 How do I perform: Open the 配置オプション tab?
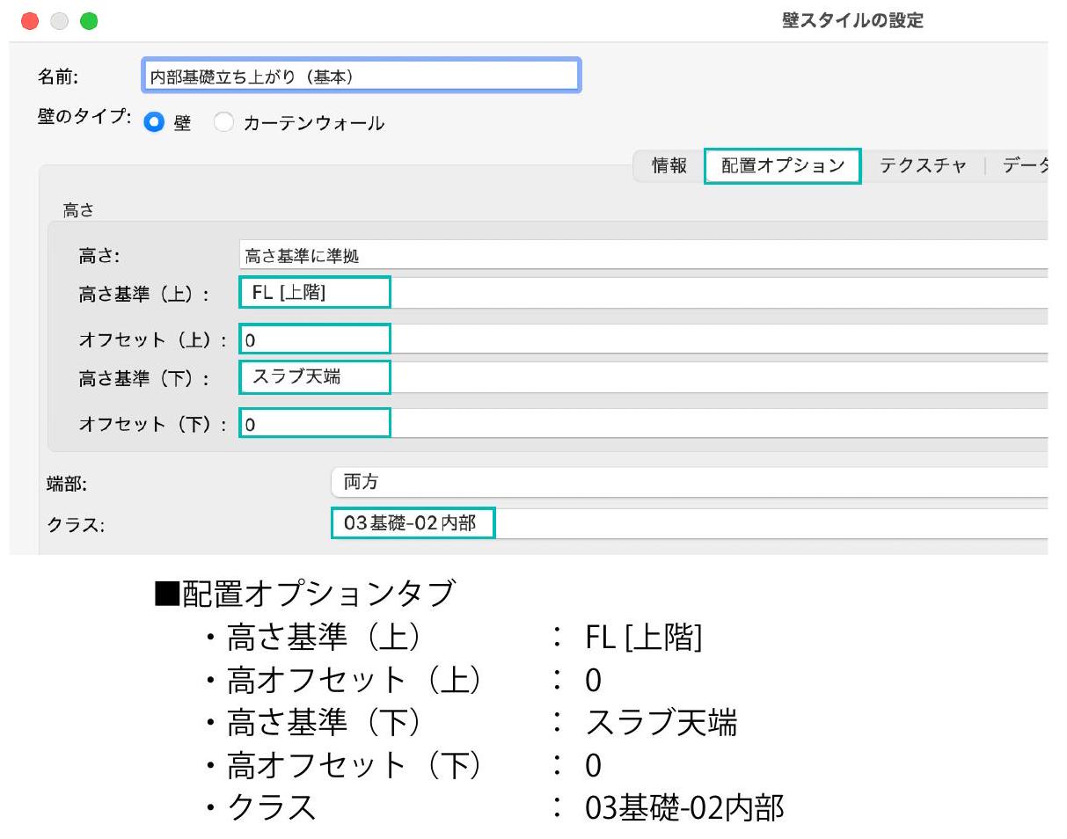pyautogui.click(x=783, y=165)
